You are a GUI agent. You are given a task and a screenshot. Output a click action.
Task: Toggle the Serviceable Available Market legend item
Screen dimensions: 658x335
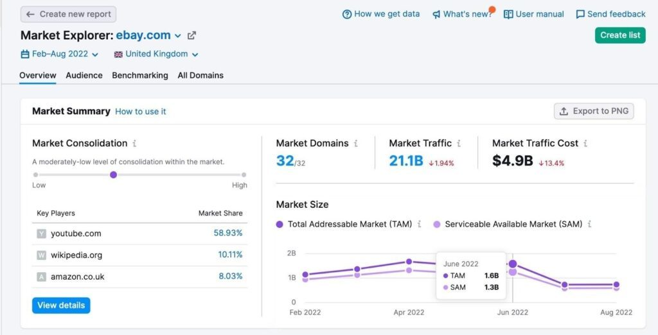tap(508, 225)
